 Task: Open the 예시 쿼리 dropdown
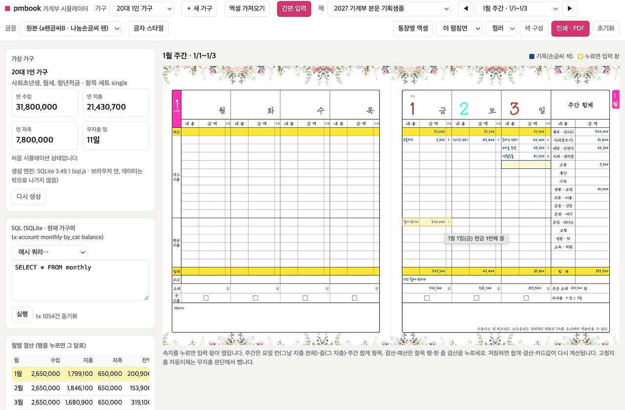click(49, 252)
